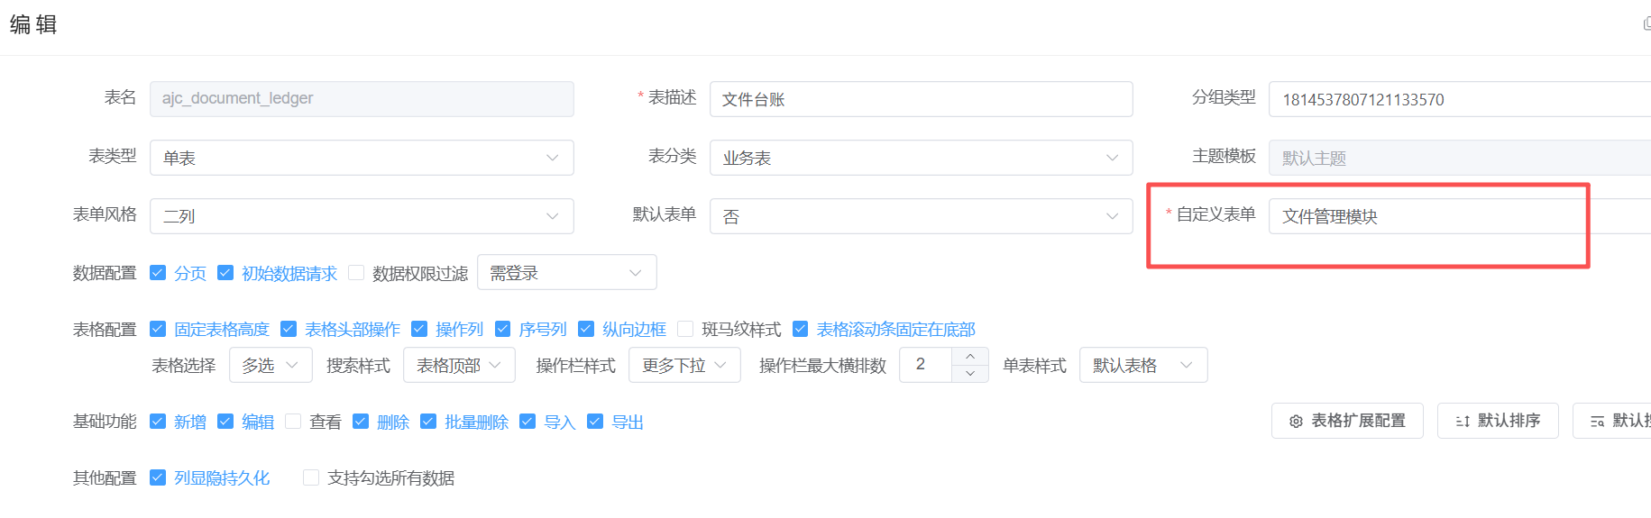The height and width of the screenshot is (518, 1651).
Task: Open the 操作栏样式 dropdown showing 更多下拉
Action: click(x=683, y=365)
